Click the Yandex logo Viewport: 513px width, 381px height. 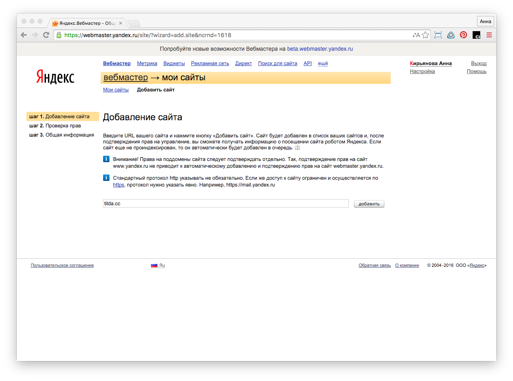click(55, 77)
